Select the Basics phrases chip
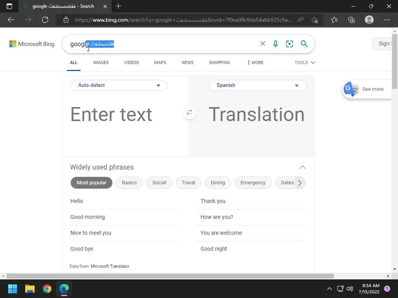Viewport: 398px width, 298px height. (129, 183)
